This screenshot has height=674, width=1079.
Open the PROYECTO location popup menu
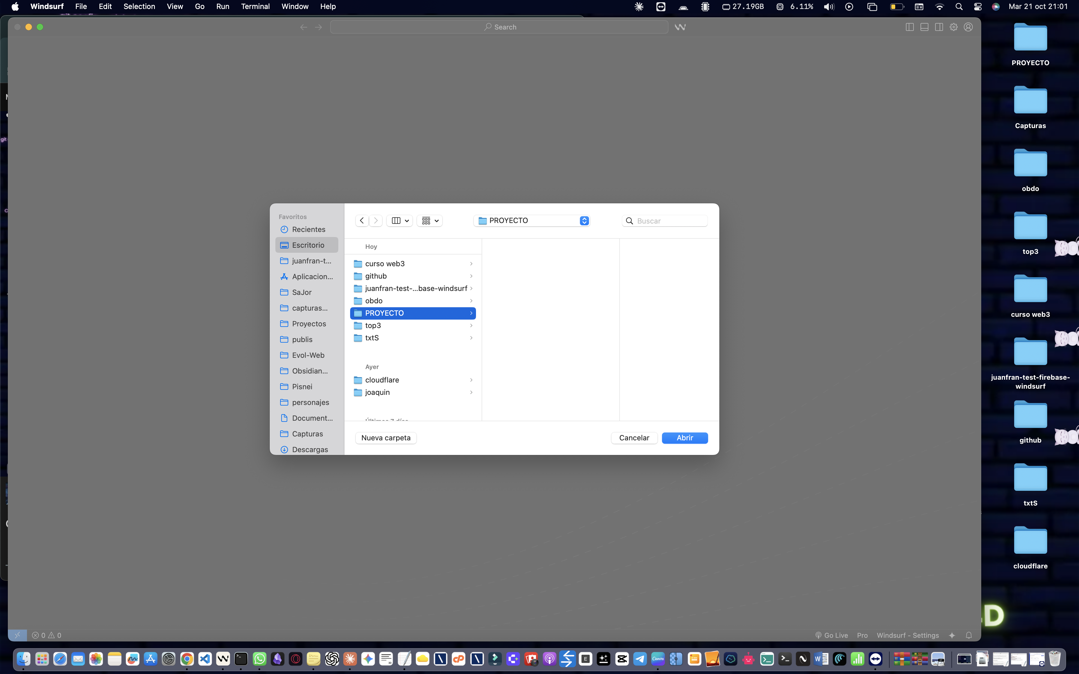tap(532, 221)
